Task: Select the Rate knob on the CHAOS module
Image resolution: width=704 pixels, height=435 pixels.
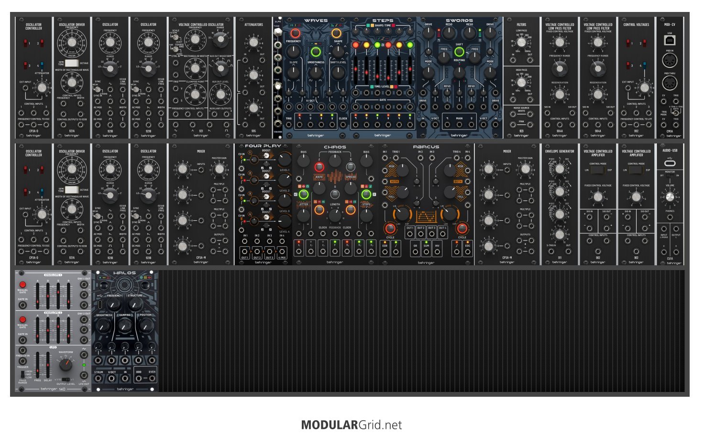Action: 319,187
